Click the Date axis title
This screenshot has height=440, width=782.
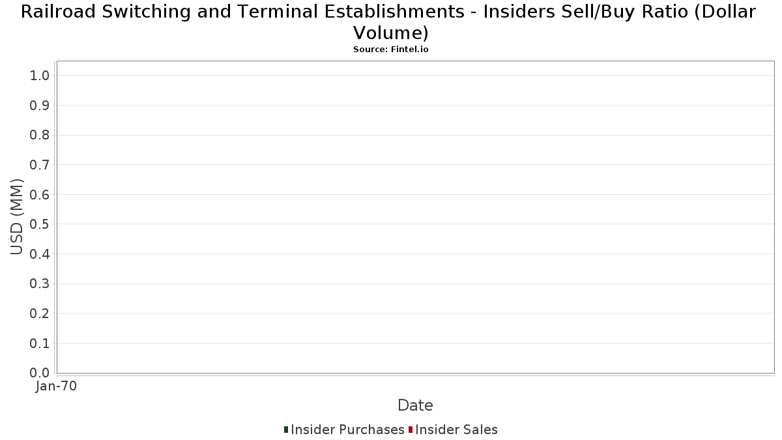pos(415,405)
